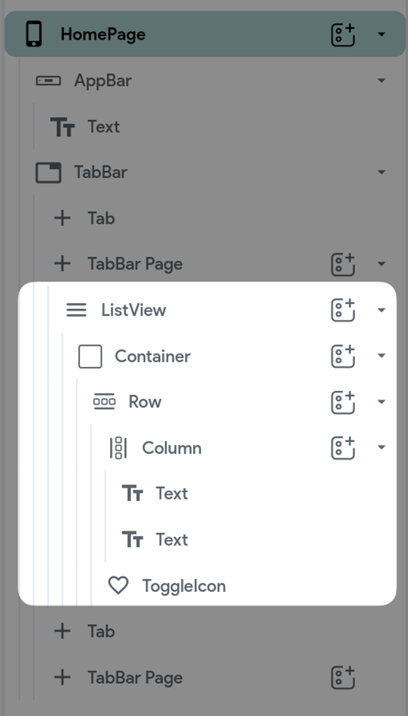The height and width of the screenshot is (716, 408).
Task: Open add-widget menu on Container
Action: click(x=343, y=356)
